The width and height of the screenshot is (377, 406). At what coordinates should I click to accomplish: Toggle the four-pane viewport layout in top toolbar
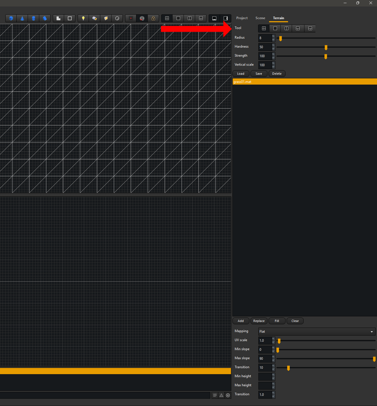click(x=167, y=18)
